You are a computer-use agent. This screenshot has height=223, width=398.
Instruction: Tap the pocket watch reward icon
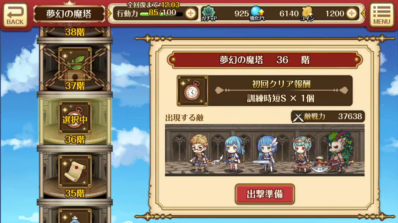click(x=192, y=90)
